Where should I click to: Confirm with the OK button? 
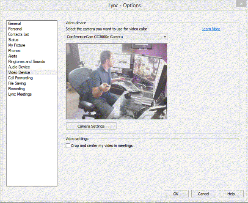click(x=176, y=194)
